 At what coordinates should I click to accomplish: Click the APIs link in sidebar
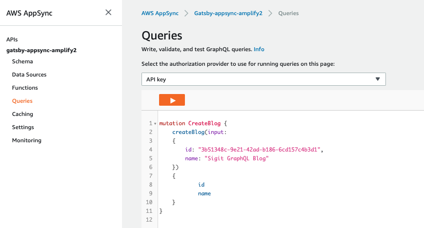tap(12, 39)
